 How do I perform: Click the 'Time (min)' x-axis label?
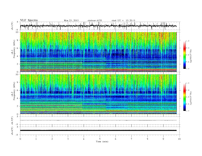pyautogui.click(x=102, y=141)
